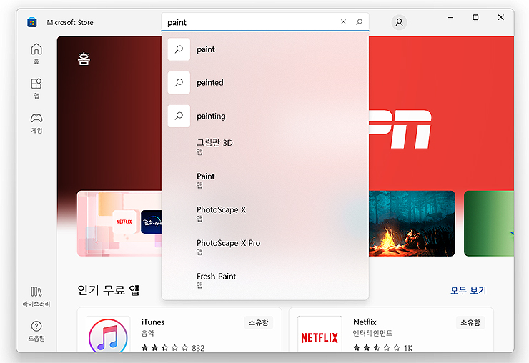Viewport: 529px width, 363px height.
Task: Click magnifier icon beside 'painted' suggestion
Action: 179,83
